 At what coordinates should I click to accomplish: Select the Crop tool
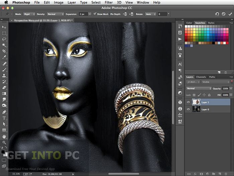[x=4, y=51]
